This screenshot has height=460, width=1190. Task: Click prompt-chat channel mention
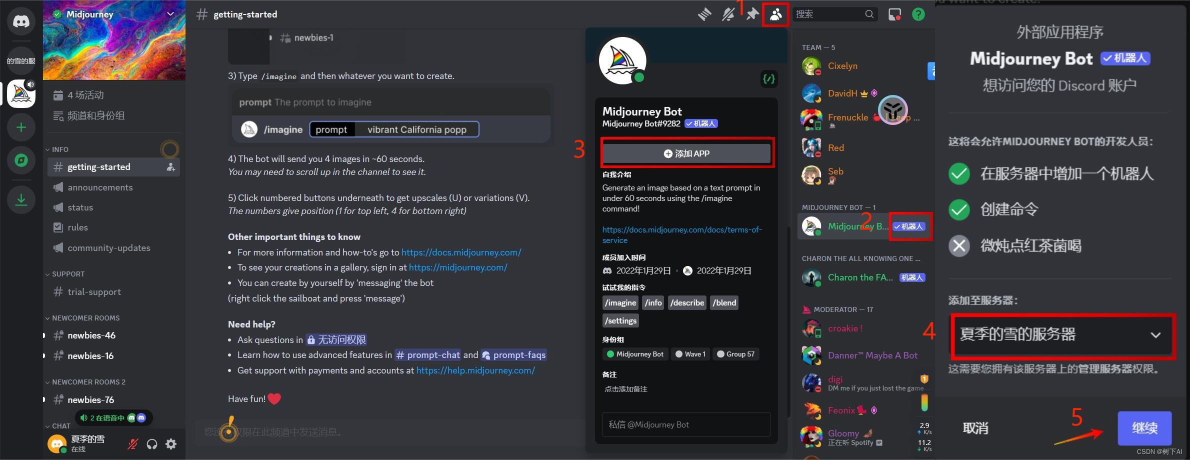(x=427, y=355)
